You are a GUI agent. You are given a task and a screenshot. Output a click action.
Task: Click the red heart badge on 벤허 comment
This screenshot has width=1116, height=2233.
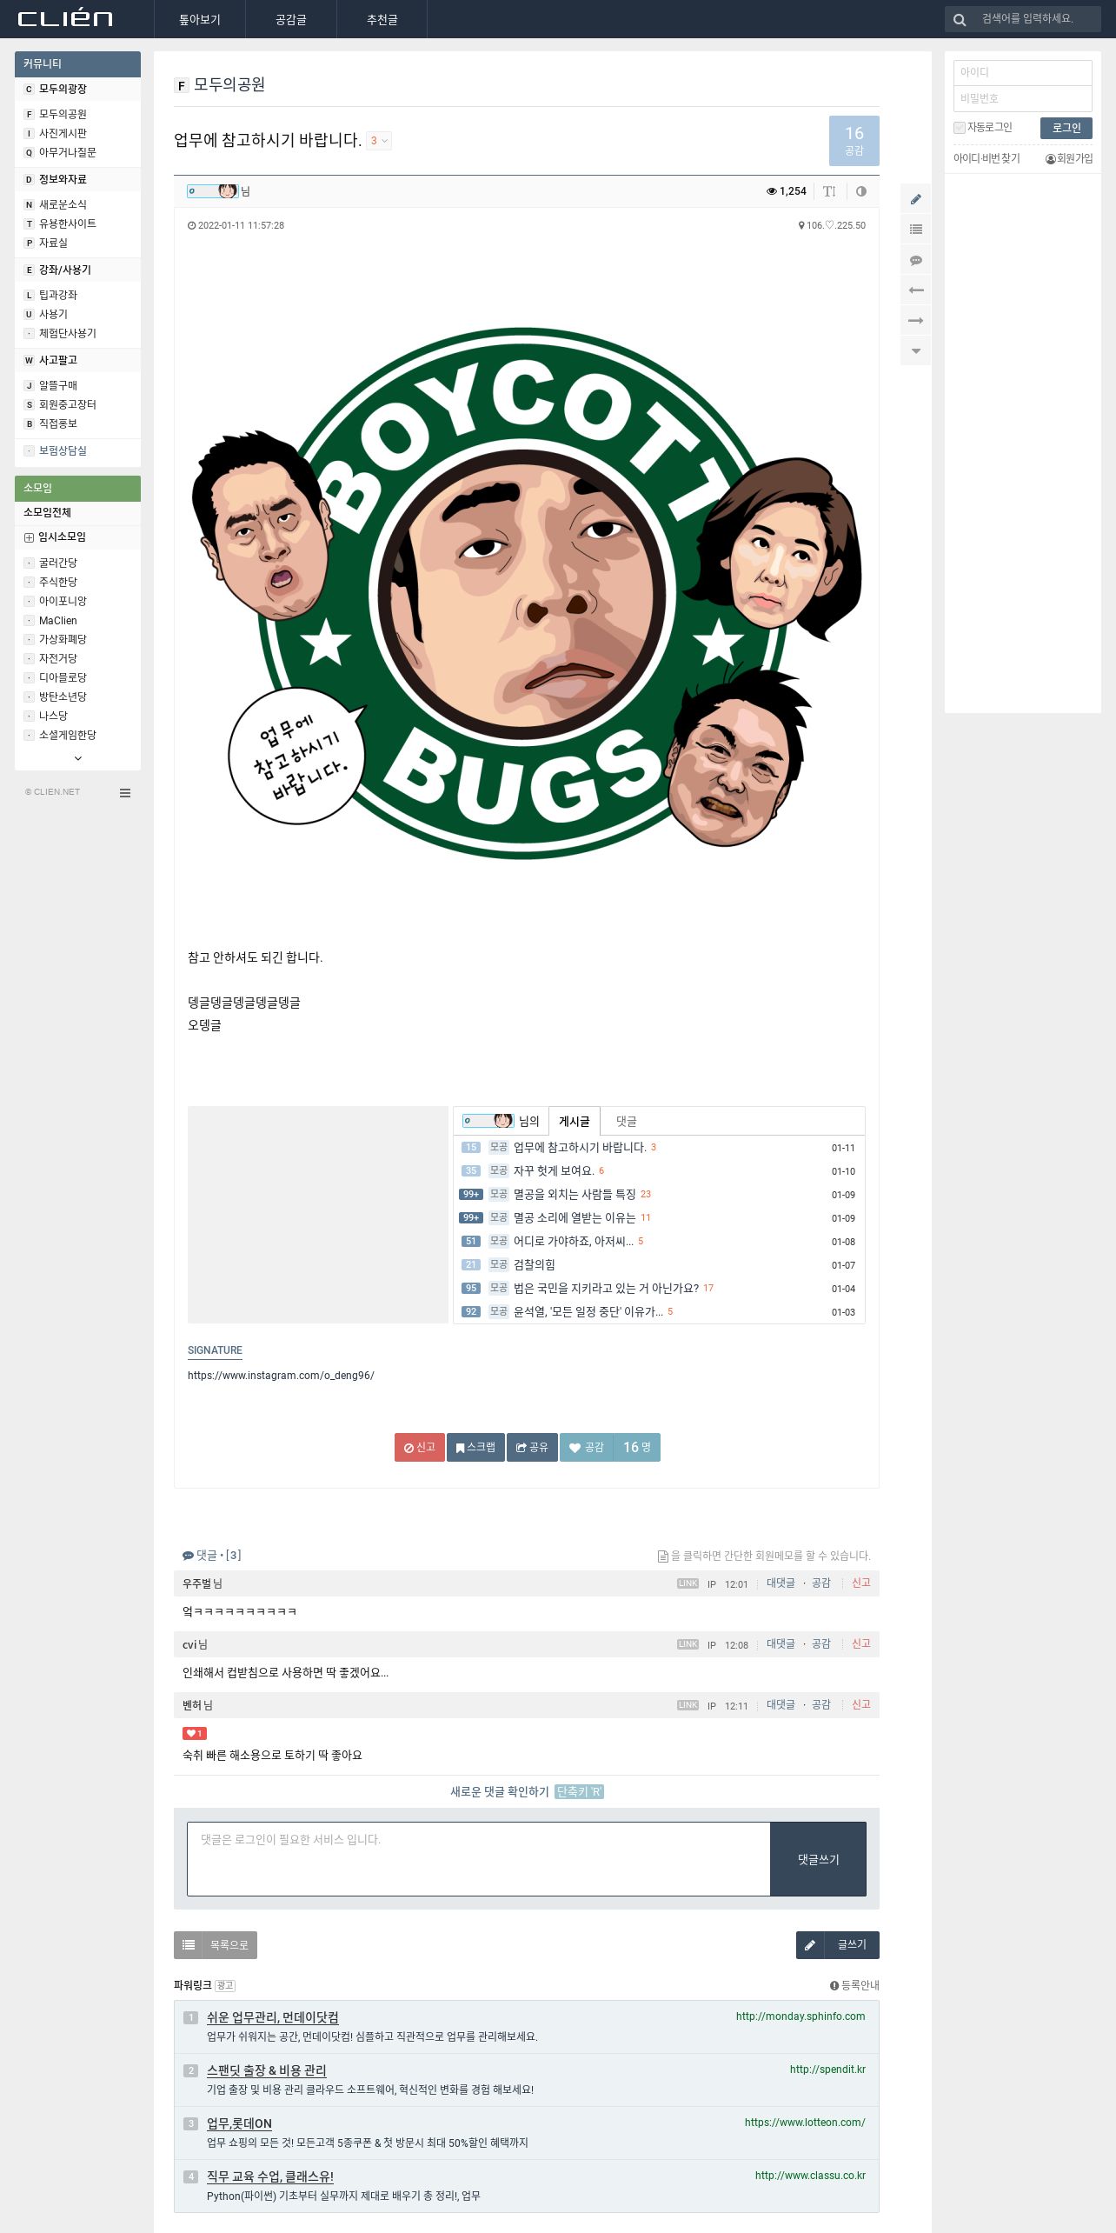pyautogui.click(x=194, y=1733)
